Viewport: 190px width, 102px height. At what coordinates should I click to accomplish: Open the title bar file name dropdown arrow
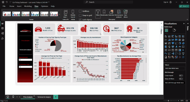click(x=49, y=2)
